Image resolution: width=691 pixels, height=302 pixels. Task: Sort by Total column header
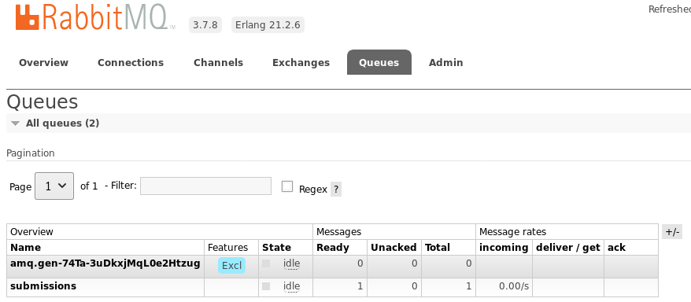(437, 248)
